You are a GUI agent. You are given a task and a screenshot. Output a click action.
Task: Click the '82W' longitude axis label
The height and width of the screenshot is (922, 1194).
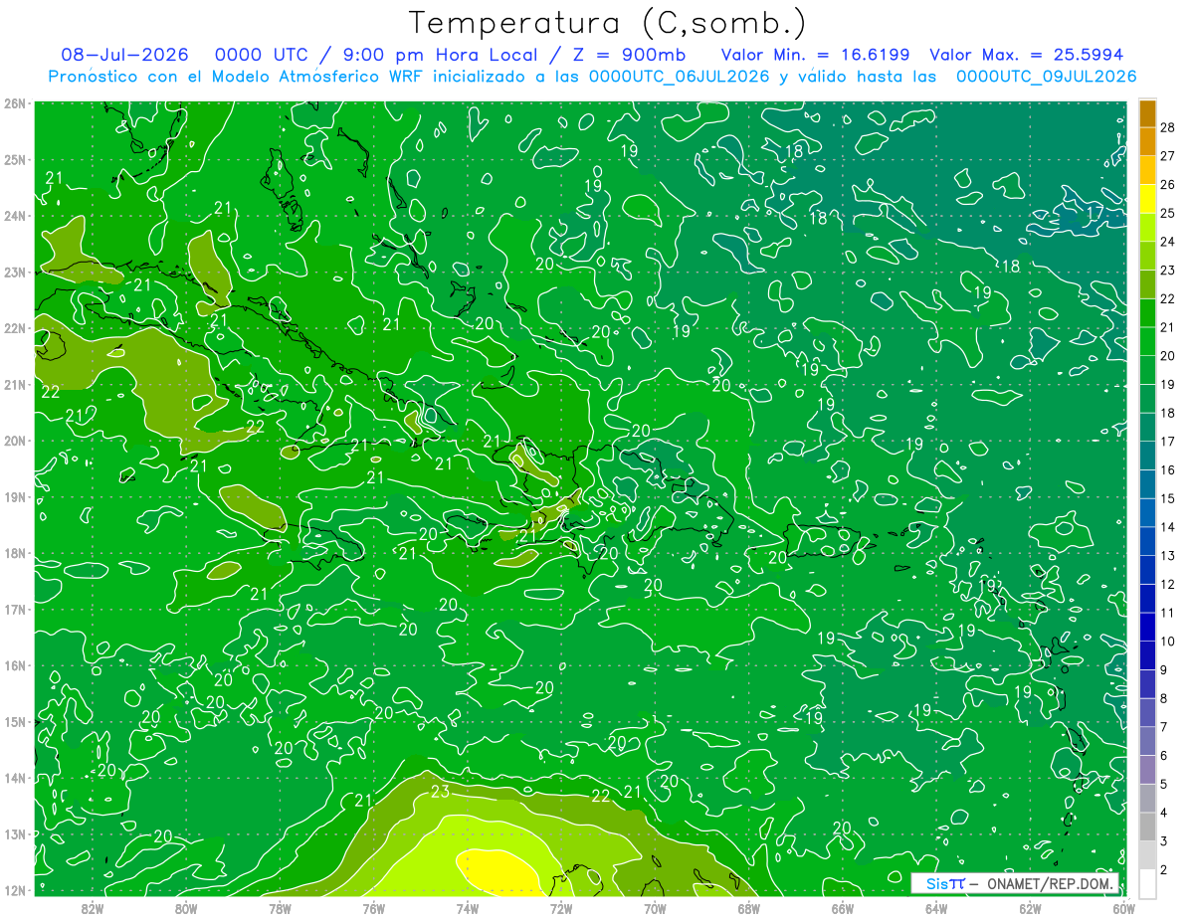click(93, 907)
